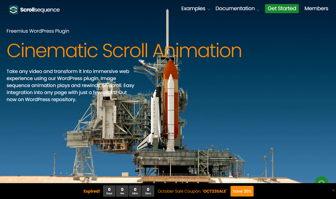Click the Secs countdown box
336x199 pixels.
[x=148, y=191]
